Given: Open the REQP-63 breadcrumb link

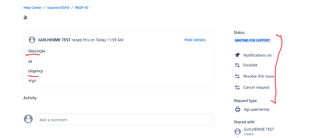Looking at the screenshot, I should 81,8.
